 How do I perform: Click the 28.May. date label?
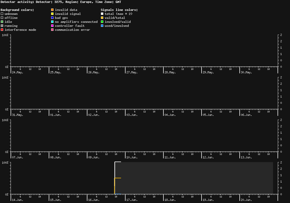point(170,72)
